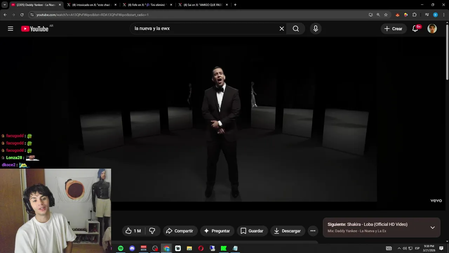Image resolution: width=449 pixels, height=253 pixels.
Task: Open the media controls music icon
Action: click(x=427, y=15)
